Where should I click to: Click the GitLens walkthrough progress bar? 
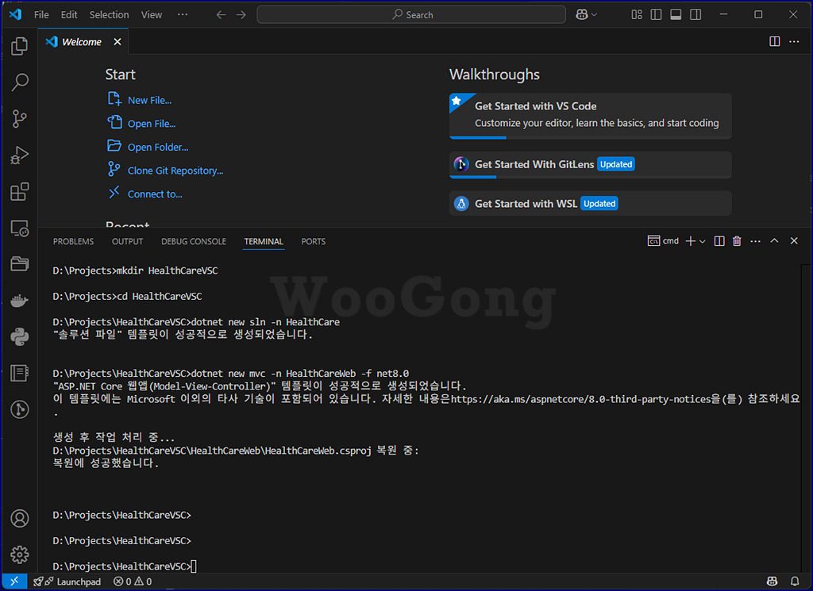coord(591,177)
